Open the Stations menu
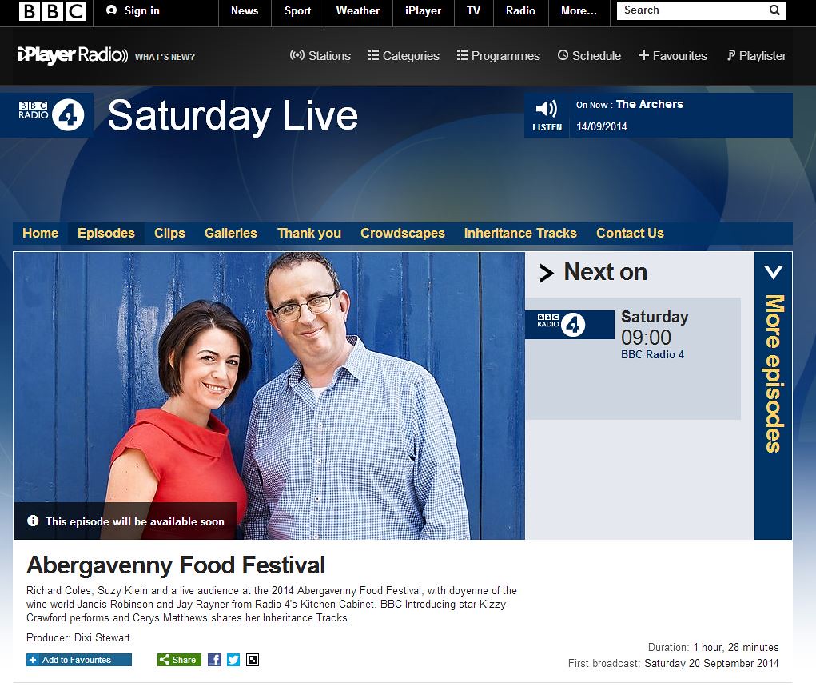Image resolution: width=816 pixels, height=695 pixels. [x=320, y=56]
